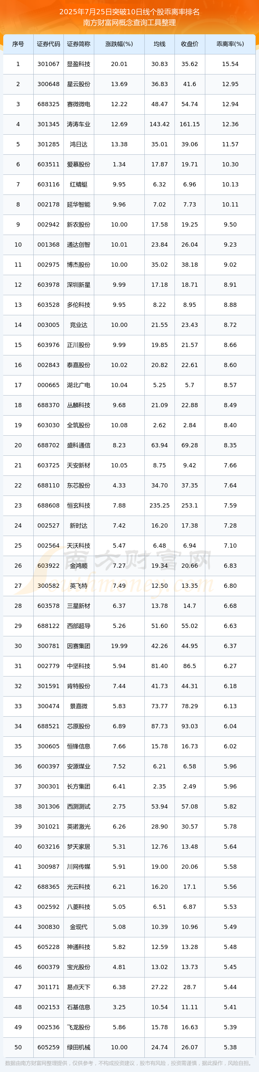Image resolution: width=259 pixels, height=1072 pixels.
Task: Click stock name 安源煤业
Action: 79,766
